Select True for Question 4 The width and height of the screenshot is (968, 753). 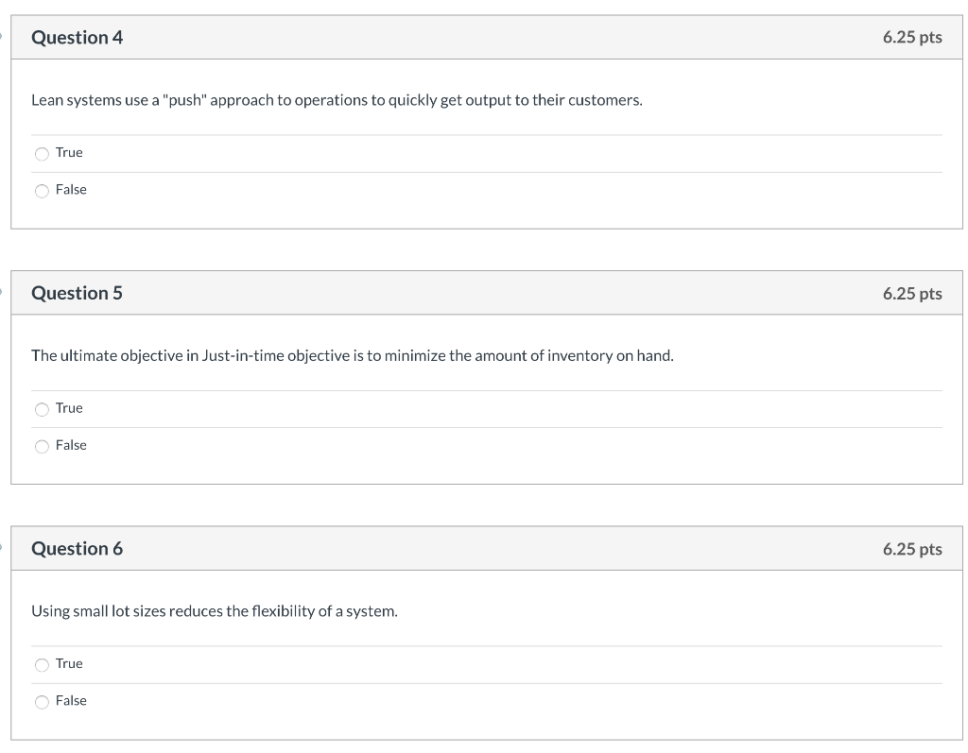tap(42, 153)
